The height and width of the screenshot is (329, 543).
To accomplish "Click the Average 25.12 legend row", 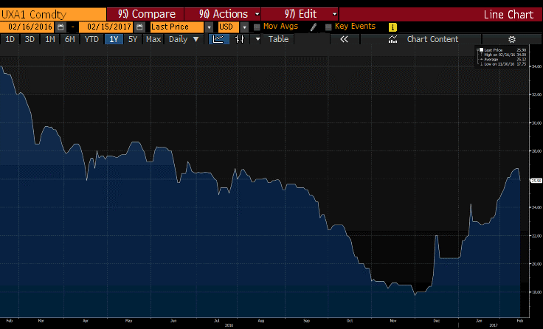I will click(x=502, y=59).
